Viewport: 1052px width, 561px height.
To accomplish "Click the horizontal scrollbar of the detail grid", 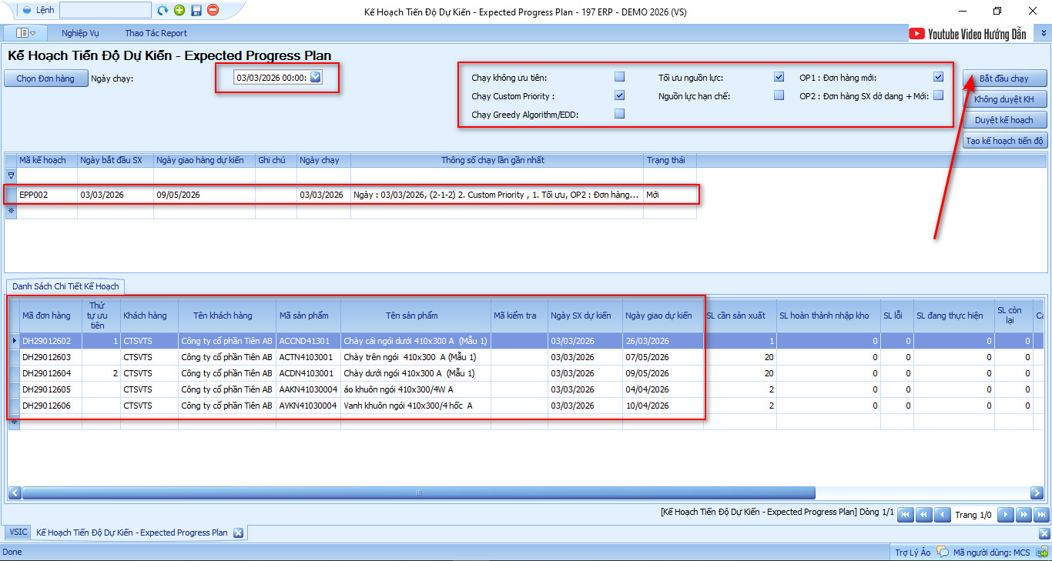I will (418, 493).
